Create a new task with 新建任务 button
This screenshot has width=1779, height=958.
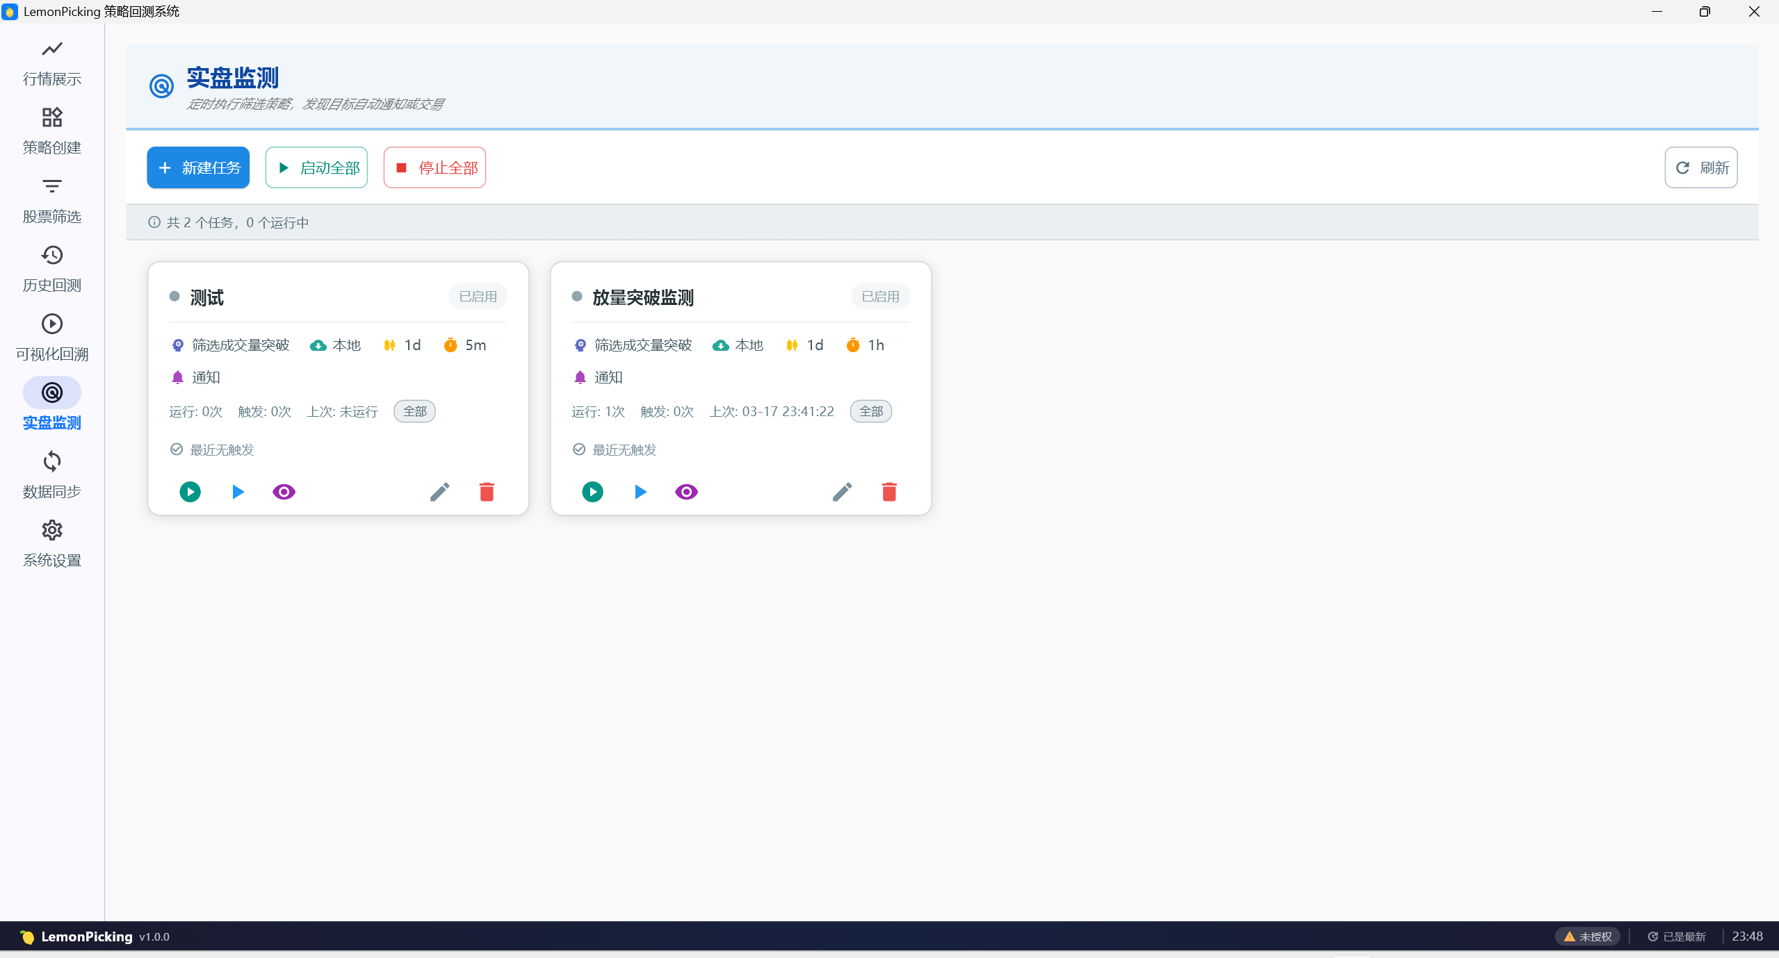click(198, 167)
